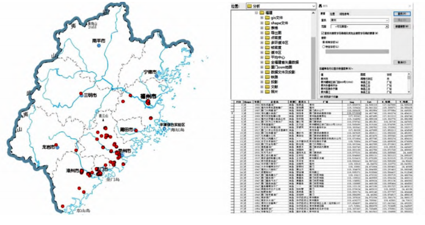Switch to the 要素 tab in Find dialog

point(323,14)
